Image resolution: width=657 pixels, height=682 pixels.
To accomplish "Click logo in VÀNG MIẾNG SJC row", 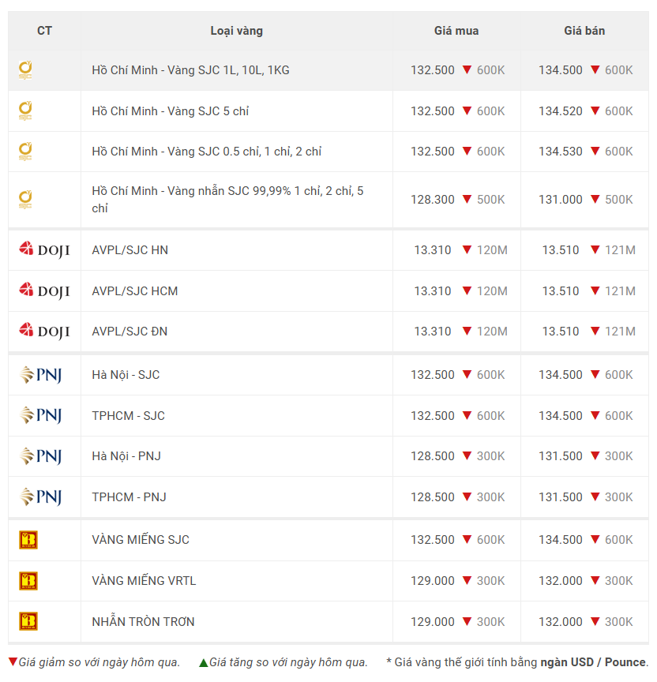I will [28, 540].
